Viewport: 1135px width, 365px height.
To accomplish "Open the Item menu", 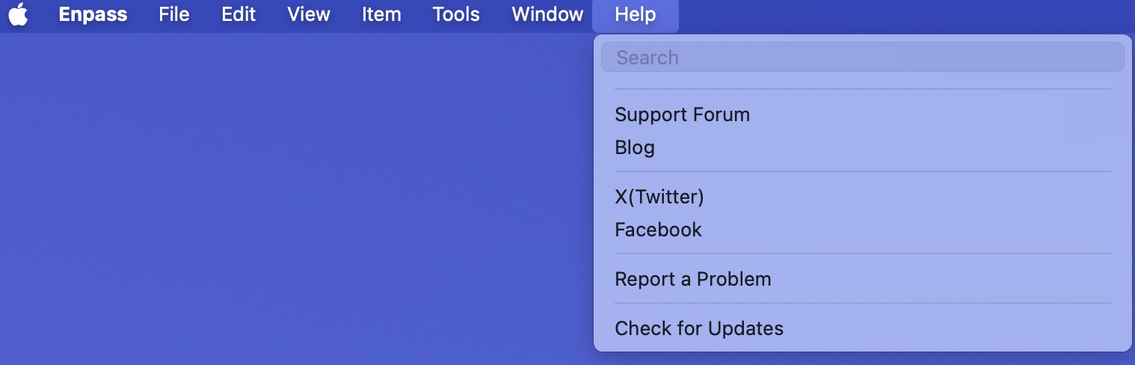I will (381, 14).
